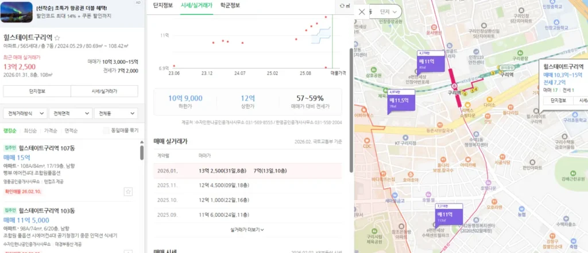588x253 pixels.
Task: Open the 전체동 dropdown
Action: tap(116, 113)
